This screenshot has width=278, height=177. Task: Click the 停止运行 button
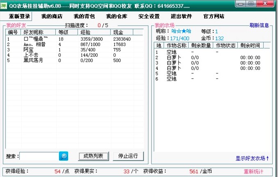point(128,156)
